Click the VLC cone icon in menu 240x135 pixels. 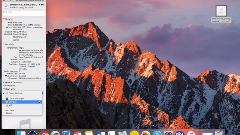pyautogui.click(x=7, y=105)
